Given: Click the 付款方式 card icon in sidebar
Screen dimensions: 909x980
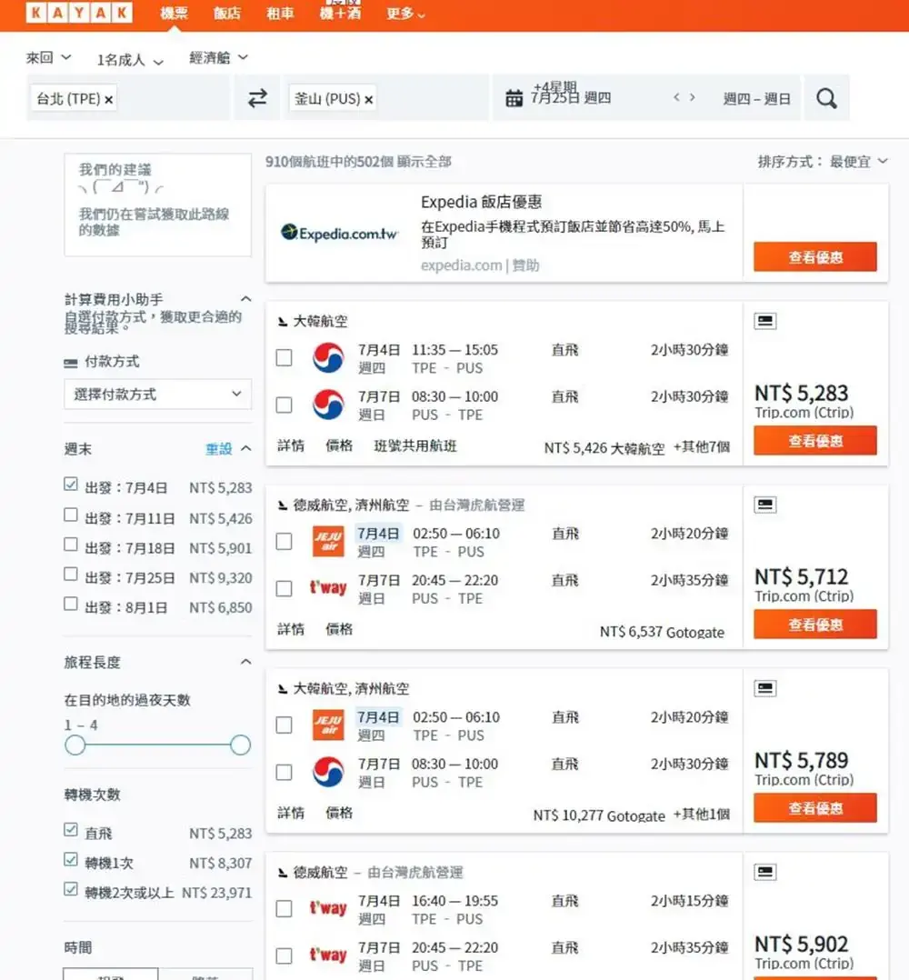Looking at the screenshot, I should (71, 363).
